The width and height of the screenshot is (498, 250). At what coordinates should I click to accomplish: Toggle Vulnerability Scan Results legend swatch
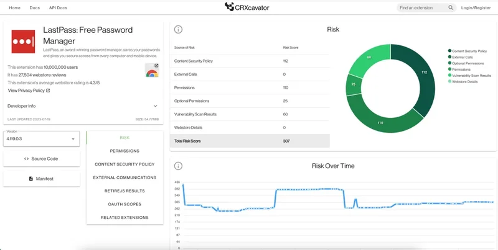tap(449, 75)
